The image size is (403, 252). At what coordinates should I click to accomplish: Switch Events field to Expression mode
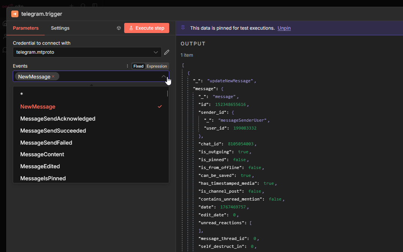(x=156, y=66)
